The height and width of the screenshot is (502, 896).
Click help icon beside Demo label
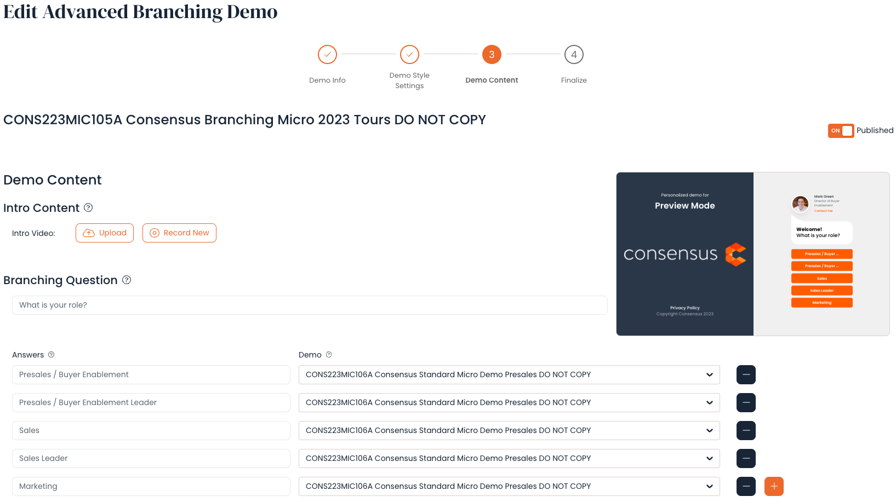329,355
